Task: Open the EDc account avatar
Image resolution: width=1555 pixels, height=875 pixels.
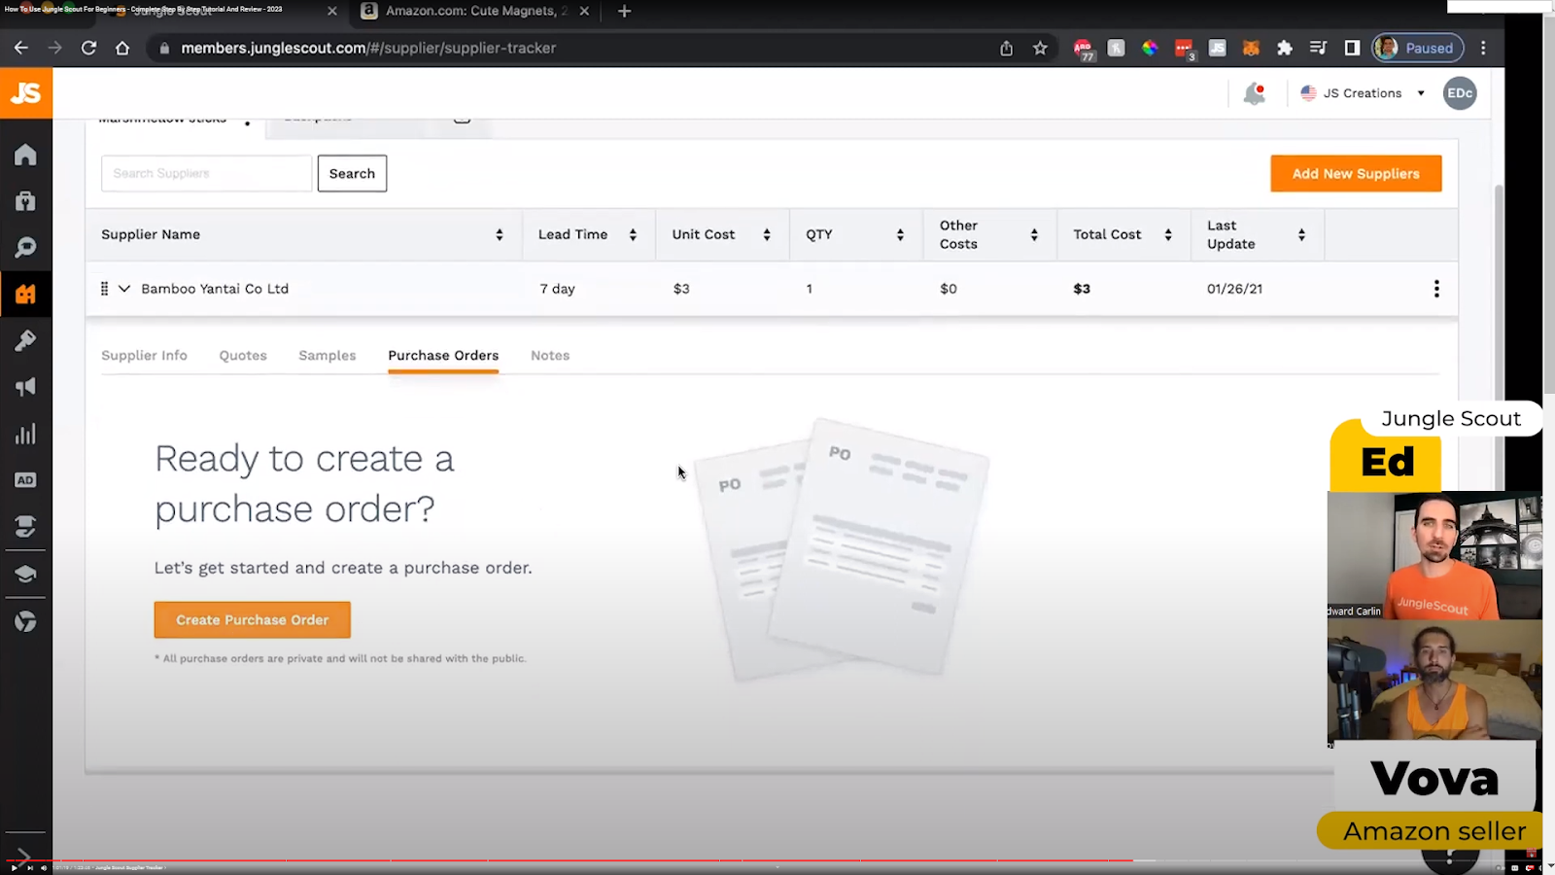Action: coord(1460,93)
